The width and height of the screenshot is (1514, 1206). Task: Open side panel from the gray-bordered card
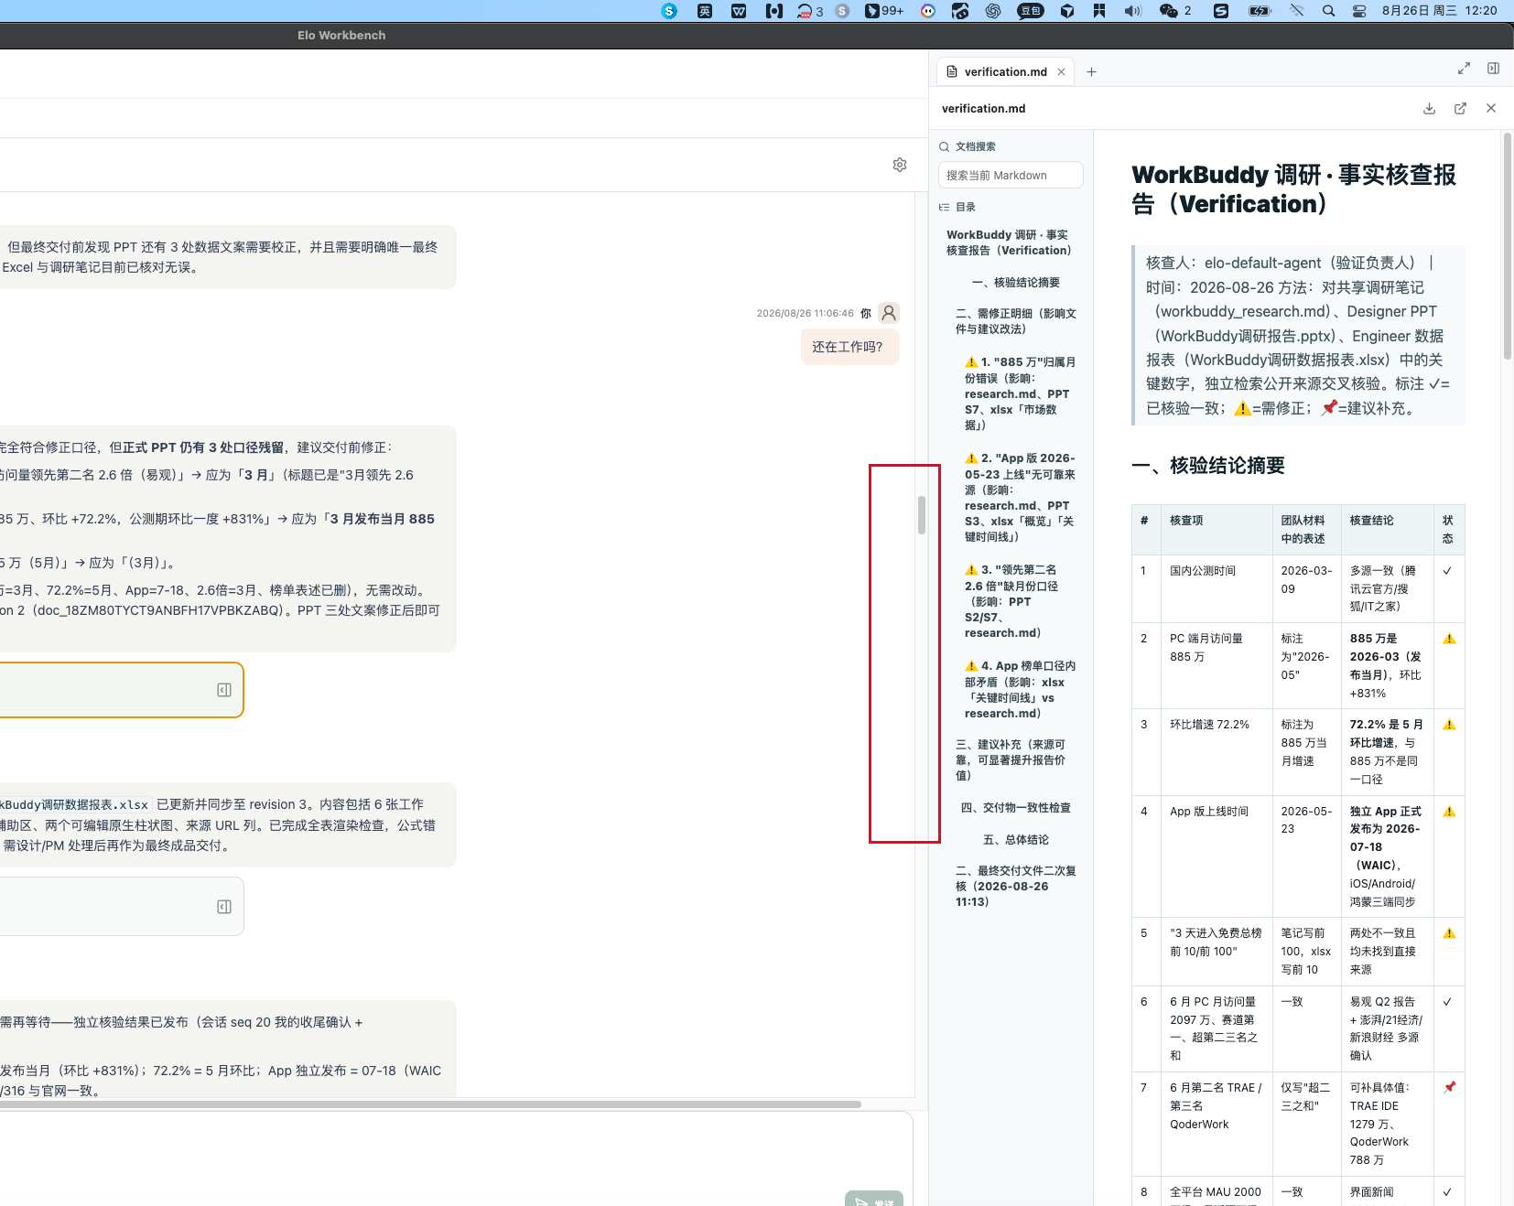[x=224, y=907]
